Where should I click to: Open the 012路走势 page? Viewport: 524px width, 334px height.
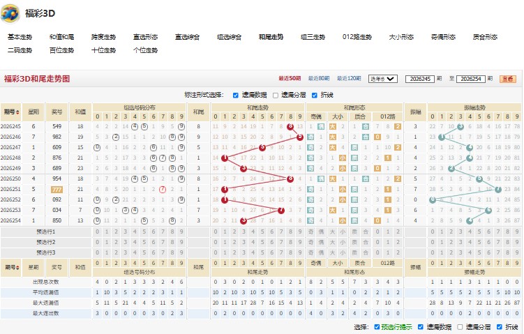click(x=357, y=37)
